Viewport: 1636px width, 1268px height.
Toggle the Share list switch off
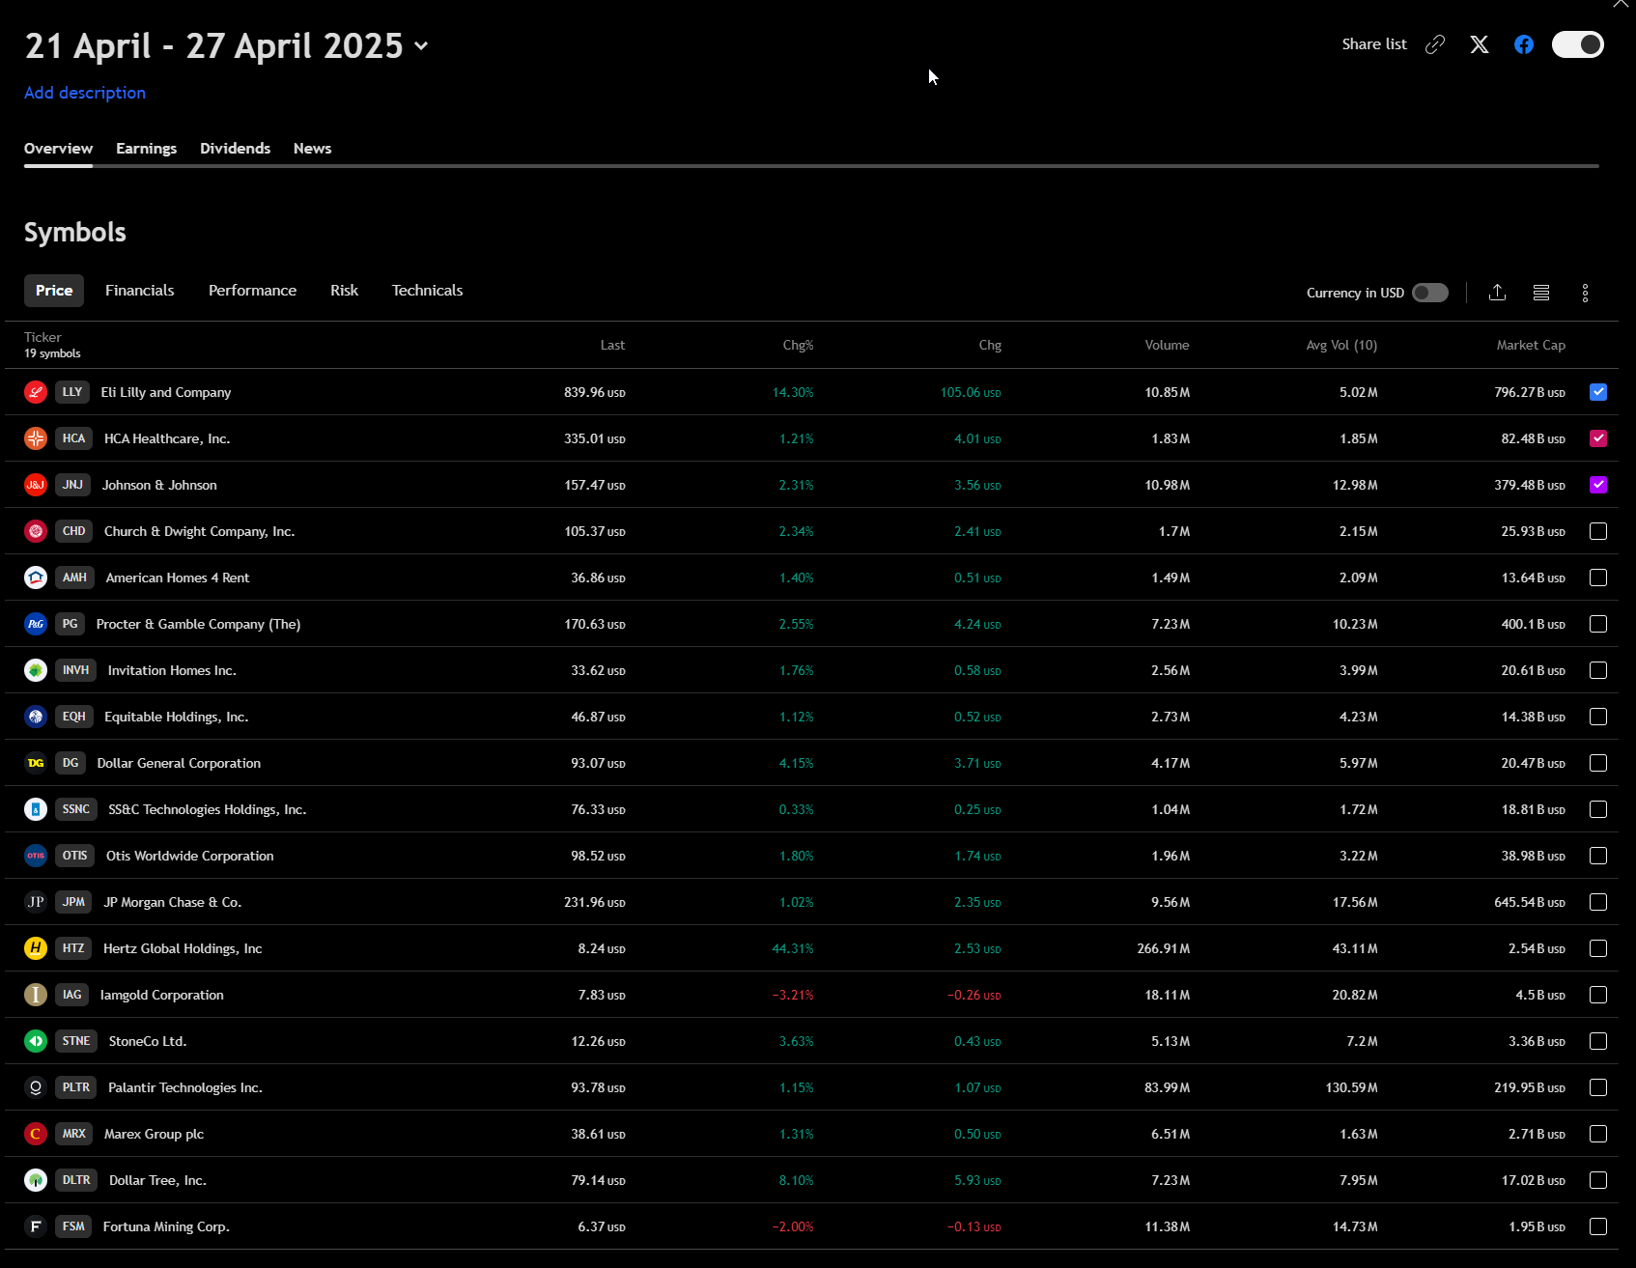coord(1578,44)
